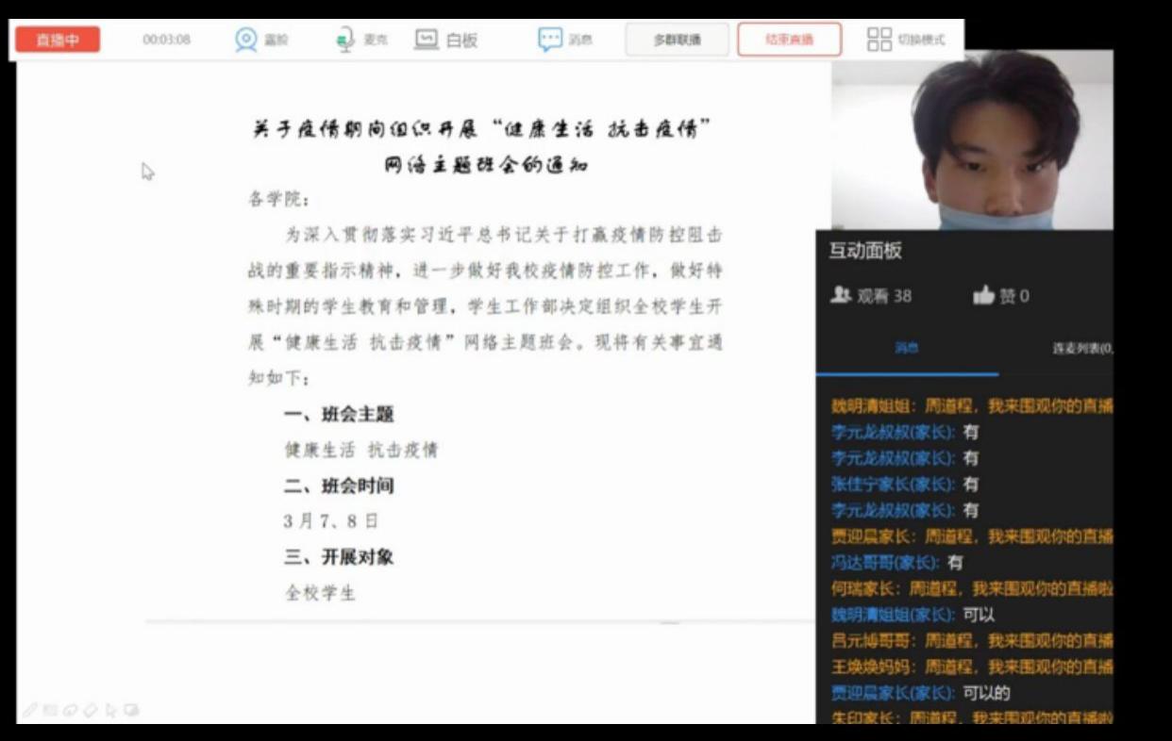Select the eraser tool in annotation bar
The height and width of the screenshot is (741, 1172).
tap(91, 710)
